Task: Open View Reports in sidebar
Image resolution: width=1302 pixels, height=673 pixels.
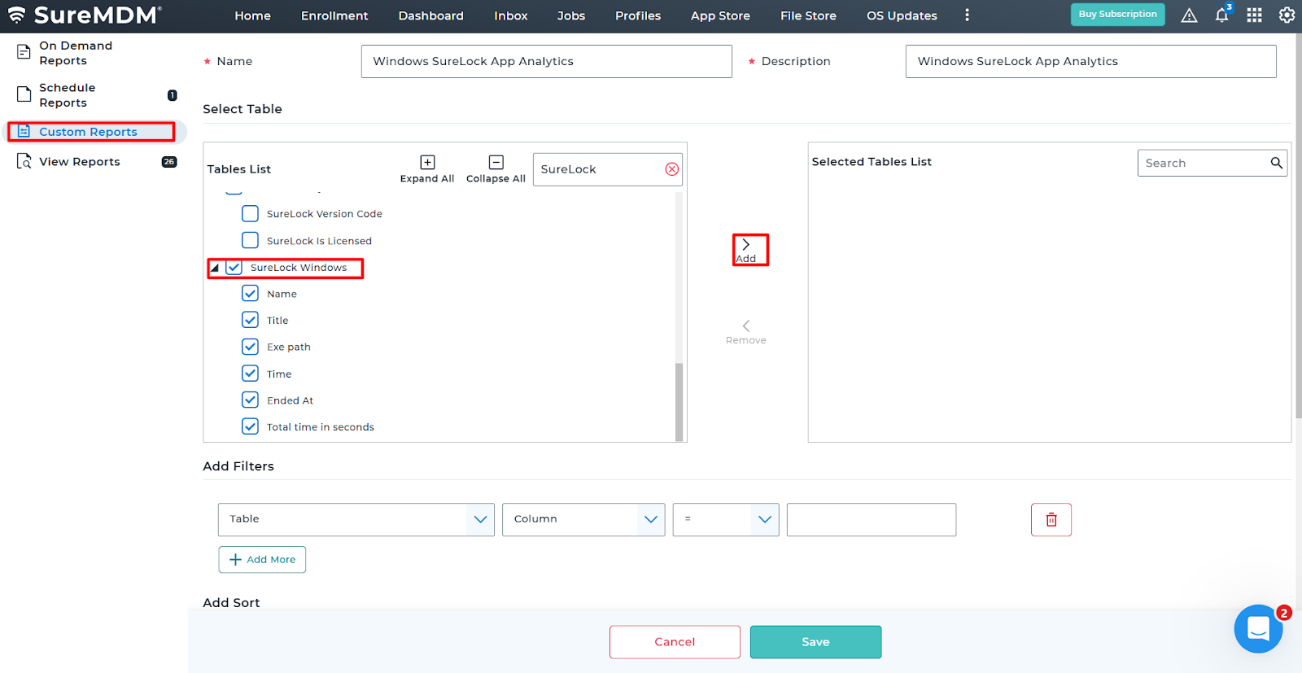Action: click(x=80, y=162)
